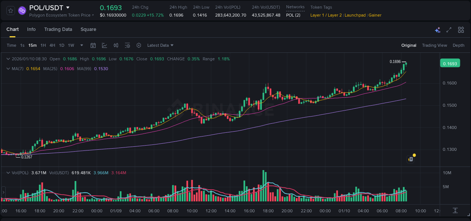Open the indicators list icon
Viewport: 471px width, 221px height.
tap(127, 45)
